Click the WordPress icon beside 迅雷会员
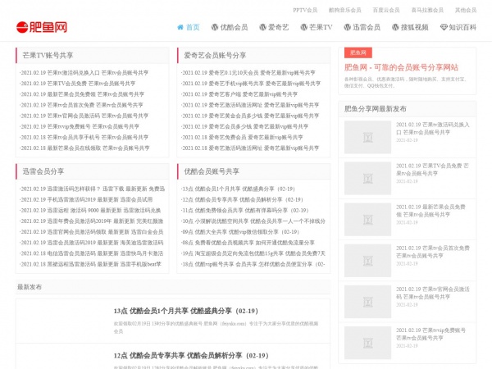This screenshot has width=492, height=369. pyautogui.click(x=347, y=27)
